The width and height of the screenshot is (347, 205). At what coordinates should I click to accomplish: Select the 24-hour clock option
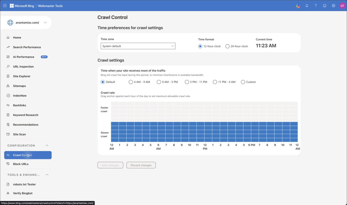coord(227,46)
